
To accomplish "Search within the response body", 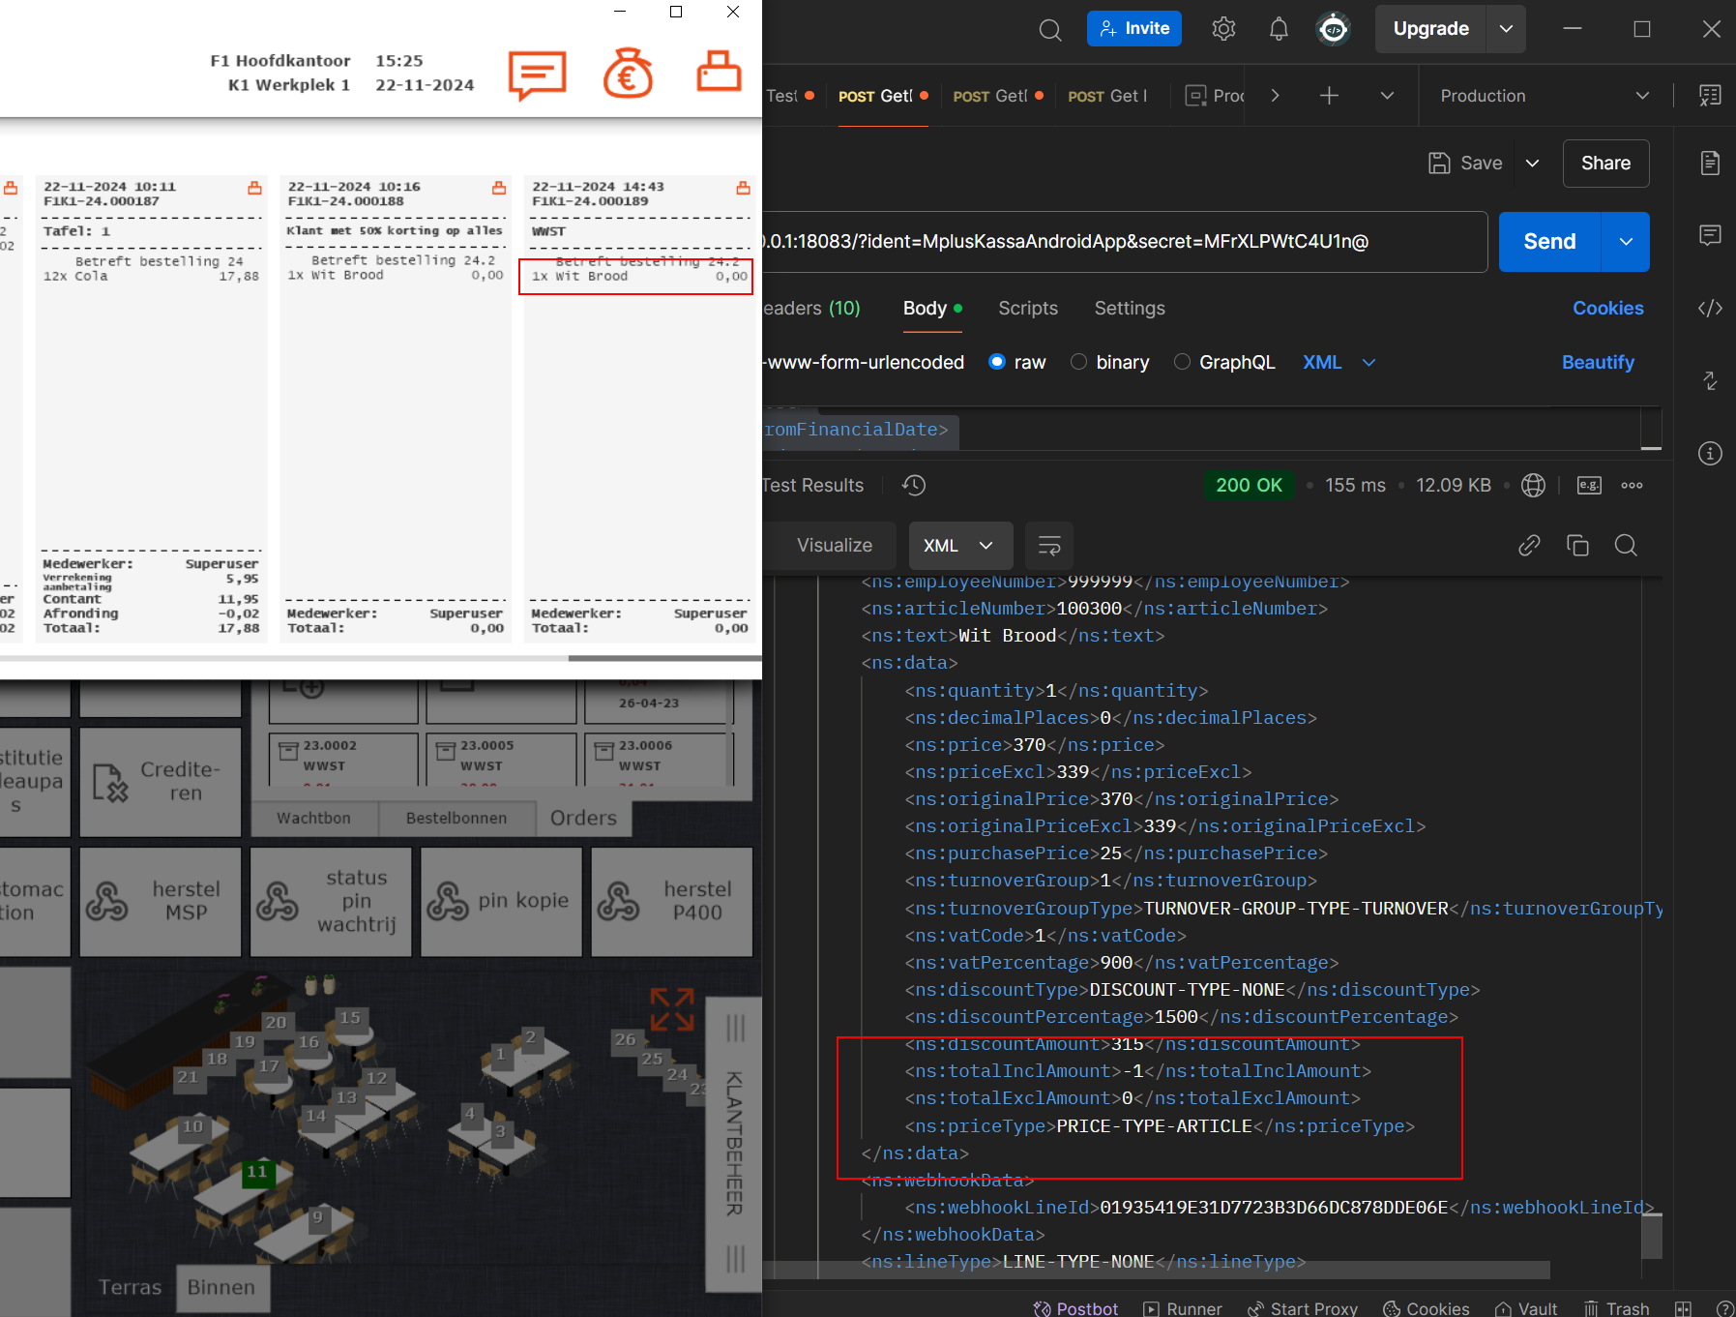I will (x=1626, y=546).
